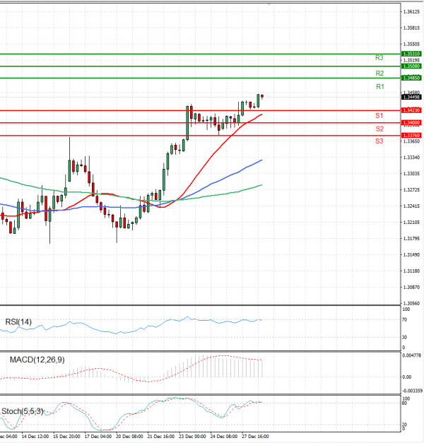Click the R2 resistance label
Image resolution: width=424 pixels, height=443 pixels.
click(x=379, y=73)
